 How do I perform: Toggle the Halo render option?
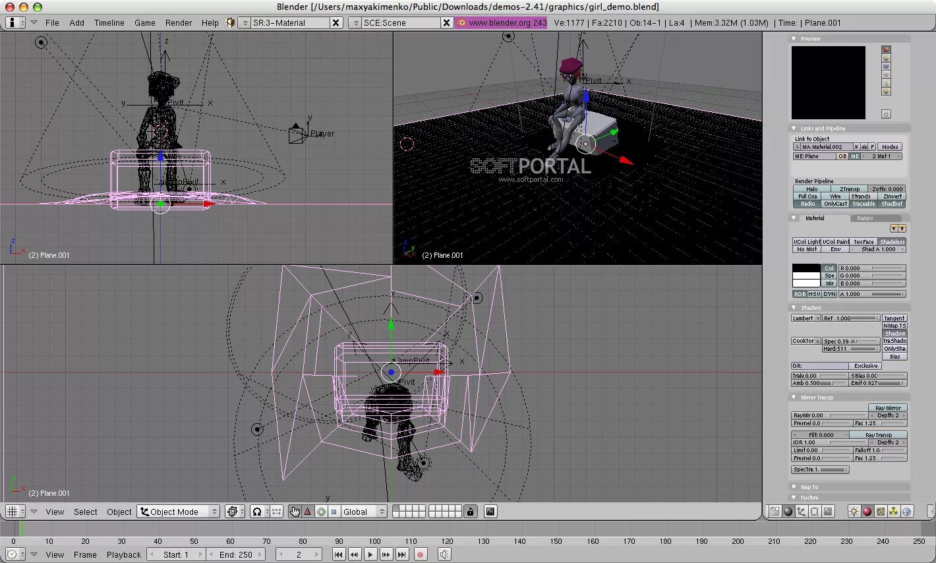[811, 189]
